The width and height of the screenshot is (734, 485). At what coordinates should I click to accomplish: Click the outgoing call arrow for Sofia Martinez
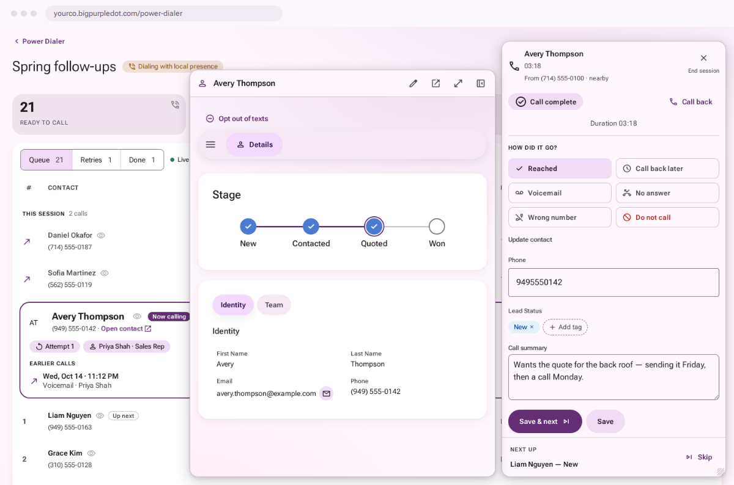point(27,279)
